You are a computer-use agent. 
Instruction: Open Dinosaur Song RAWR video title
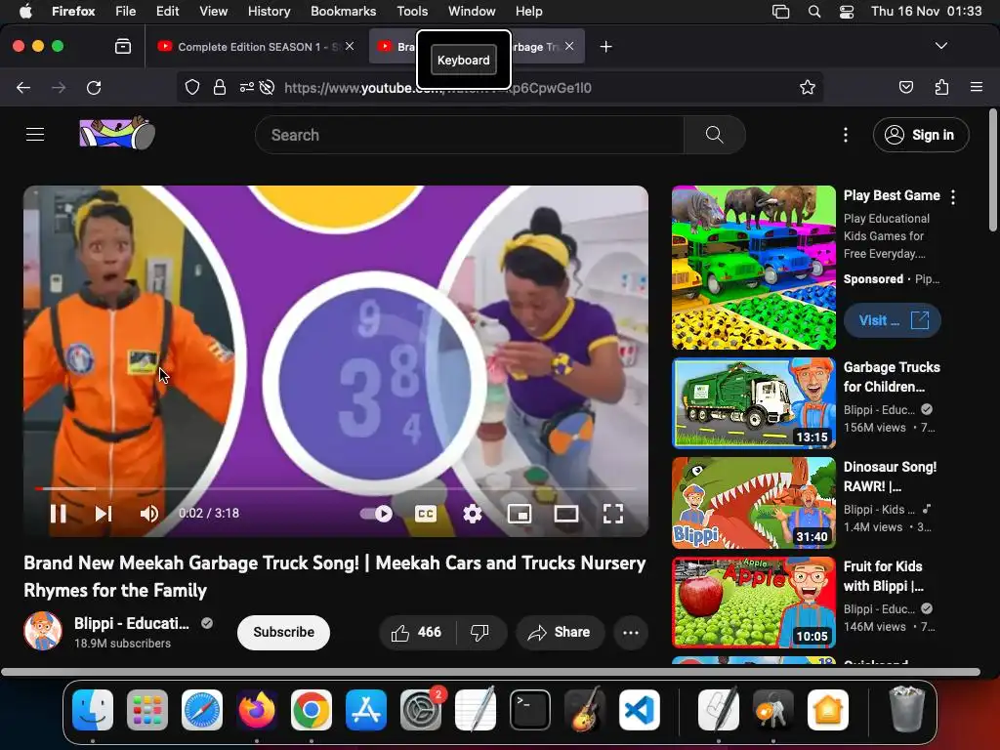point(891,477)
